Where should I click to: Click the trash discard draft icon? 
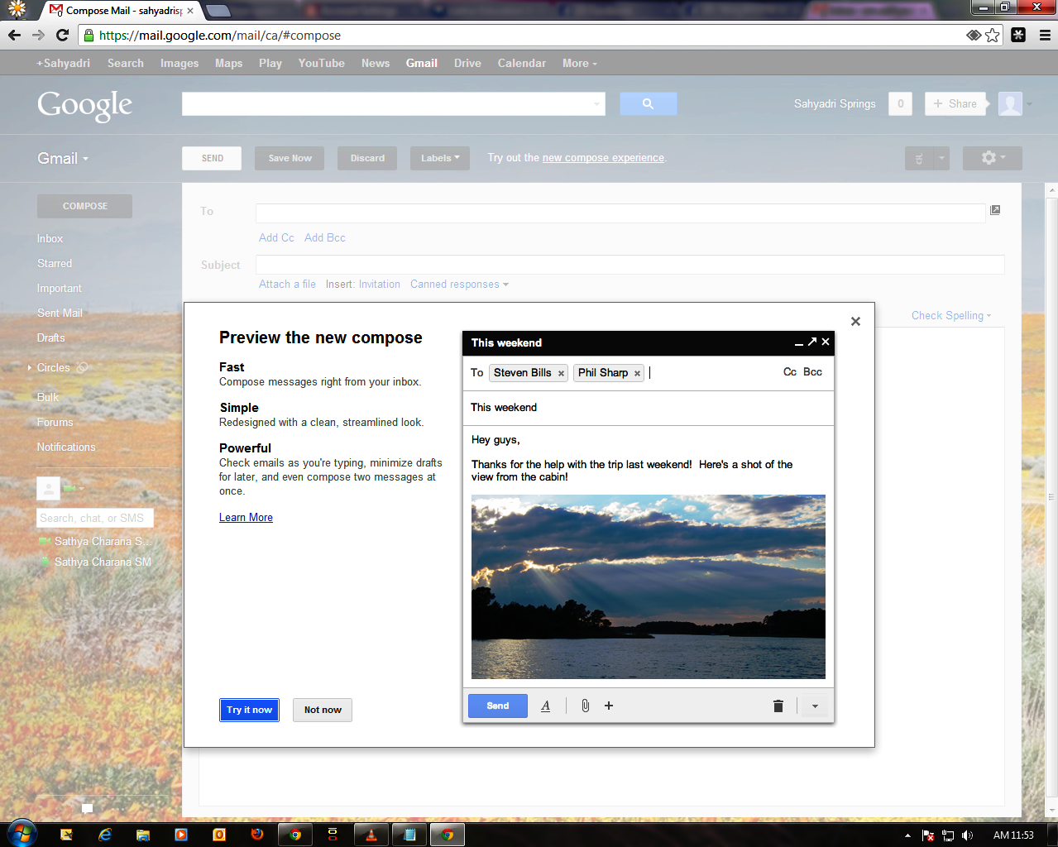coord(778,706)
